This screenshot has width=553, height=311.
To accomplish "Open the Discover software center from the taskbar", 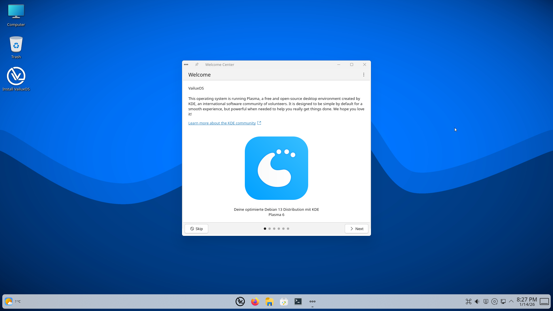I will point(284,301).
